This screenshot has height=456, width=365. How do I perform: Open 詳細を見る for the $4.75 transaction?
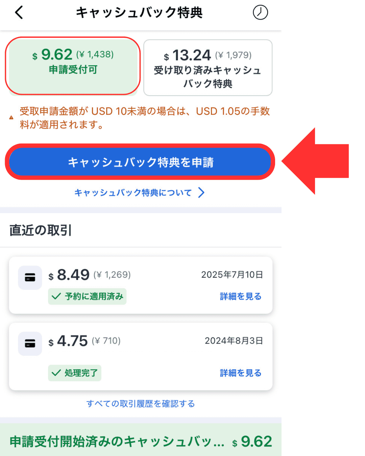pos(241,373)
